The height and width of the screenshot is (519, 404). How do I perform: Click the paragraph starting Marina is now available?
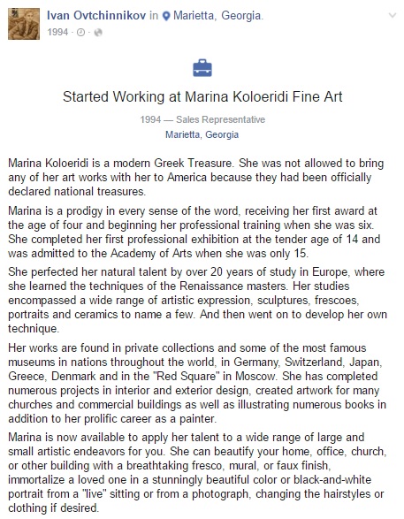click(x=197, y=472)
